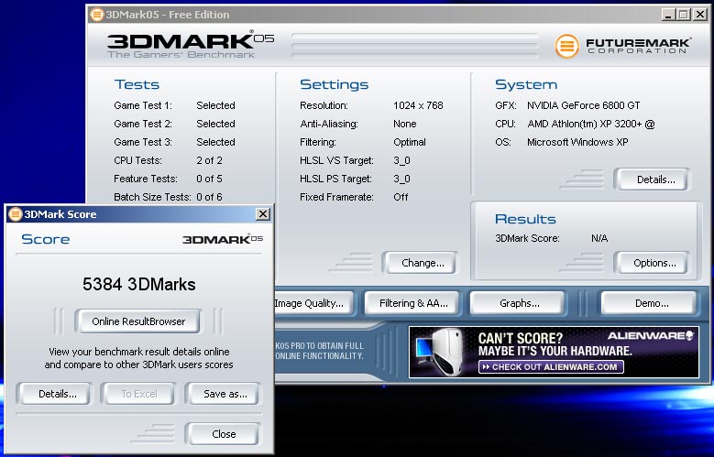The height and width of the screenshot is (457, 714).
Task: Open the Results Options dialog
Action: [x=654, y=263]
